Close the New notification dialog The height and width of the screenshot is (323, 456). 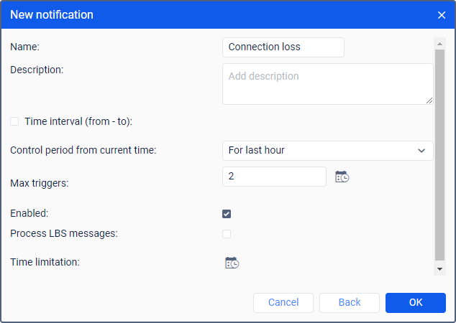pos(442,14)
